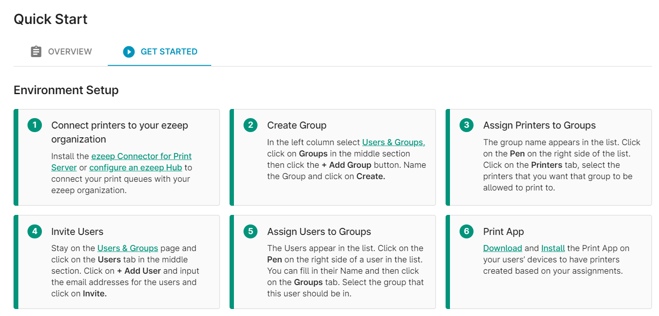Click the step 5 number badge
659x316 pixels.
pyautogui.click(x=250, y=231)
